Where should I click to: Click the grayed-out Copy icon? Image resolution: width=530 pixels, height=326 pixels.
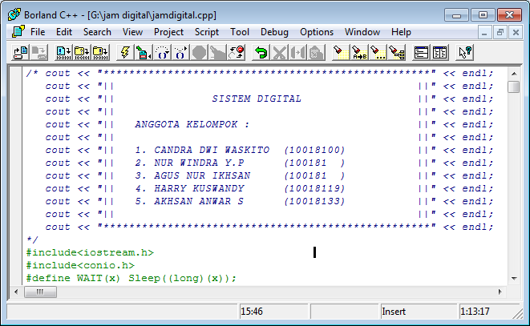pos(297,53)
